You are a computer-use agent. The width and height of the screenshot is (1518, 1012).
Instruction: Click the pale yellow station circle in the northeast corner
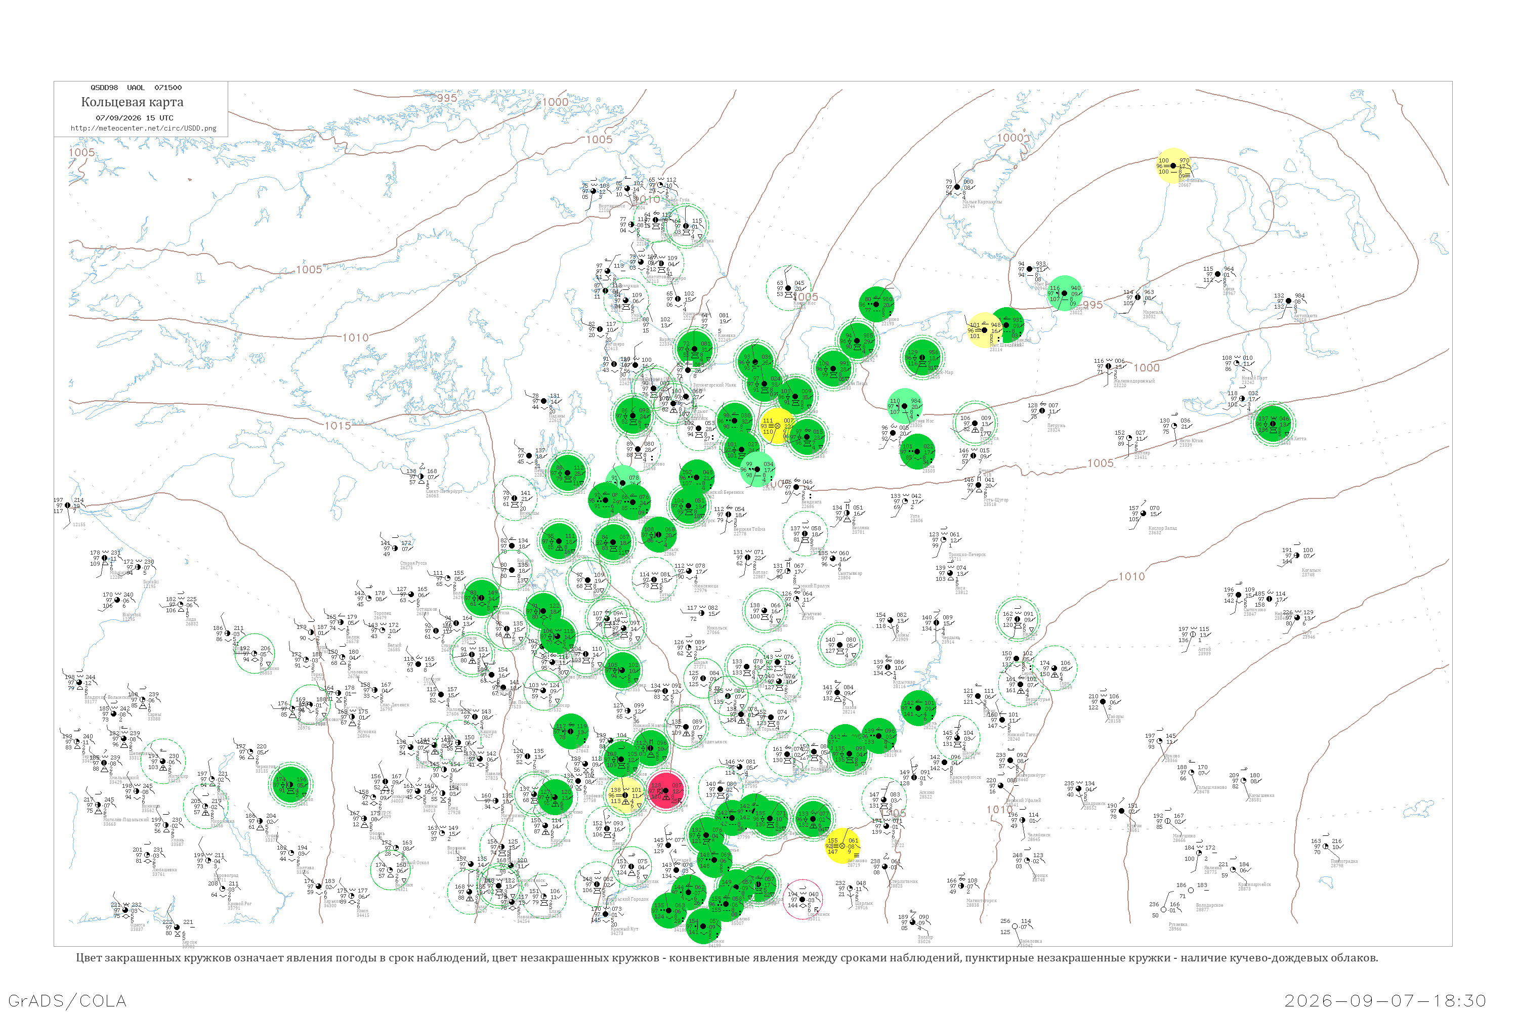pyautogui.click(x=1173, y=166)
